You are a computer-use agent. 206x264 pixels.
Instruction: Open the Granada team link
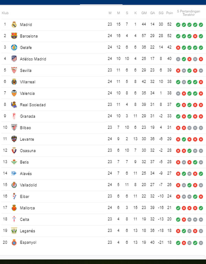27,116
